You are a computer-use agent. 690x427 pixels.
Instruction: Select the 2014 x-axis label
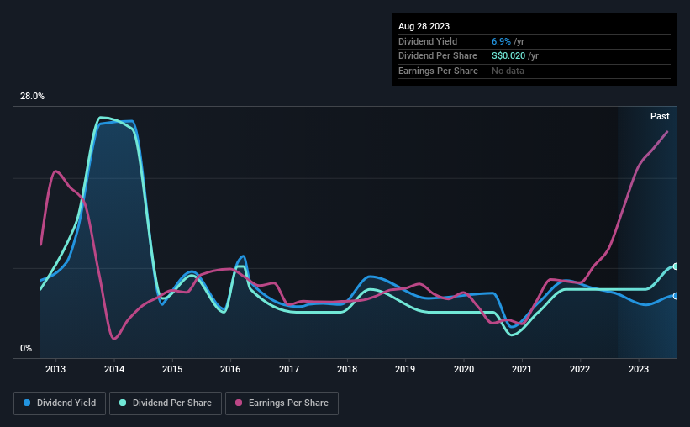tap(114, 369)
